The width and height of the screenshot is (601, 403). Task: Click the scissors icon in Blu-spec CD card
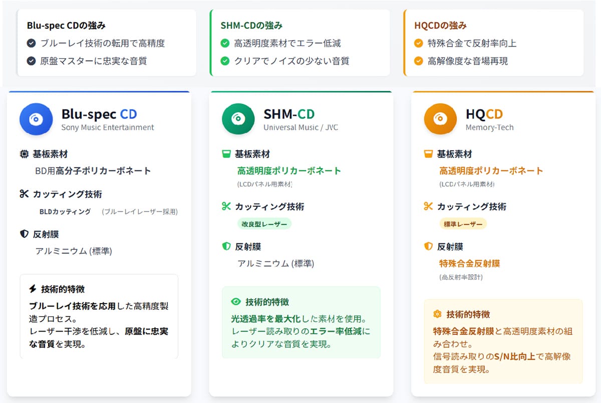(24, 194)
